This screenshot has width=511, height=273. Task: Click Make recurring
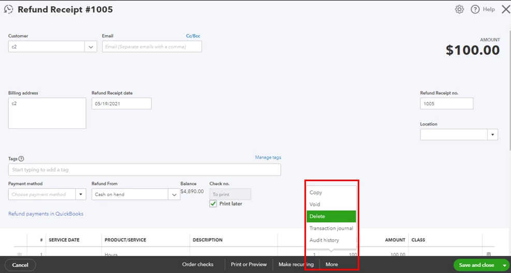pos(296,265)
